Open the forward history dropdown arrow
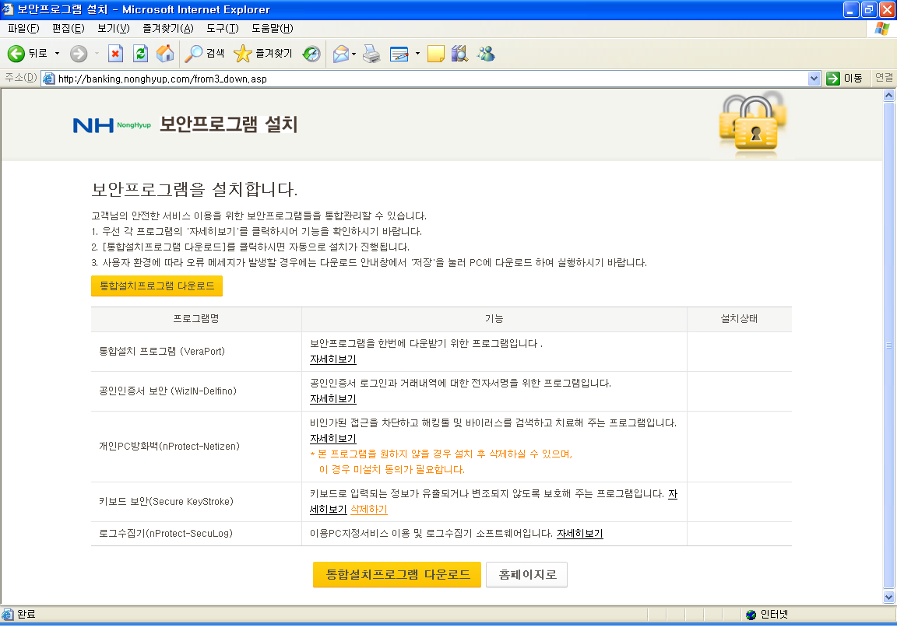The height and width of the screenshot is (631, 897). click(97, 54)
